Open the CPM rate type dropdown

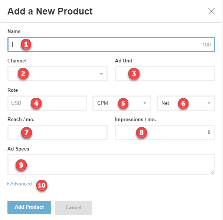(x=121, y=103)
